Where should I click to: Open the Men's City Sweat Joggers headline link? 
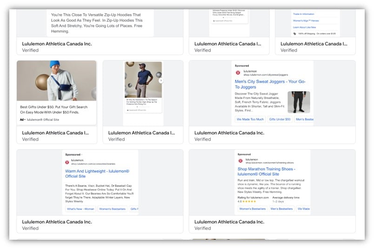pos(270,84)
